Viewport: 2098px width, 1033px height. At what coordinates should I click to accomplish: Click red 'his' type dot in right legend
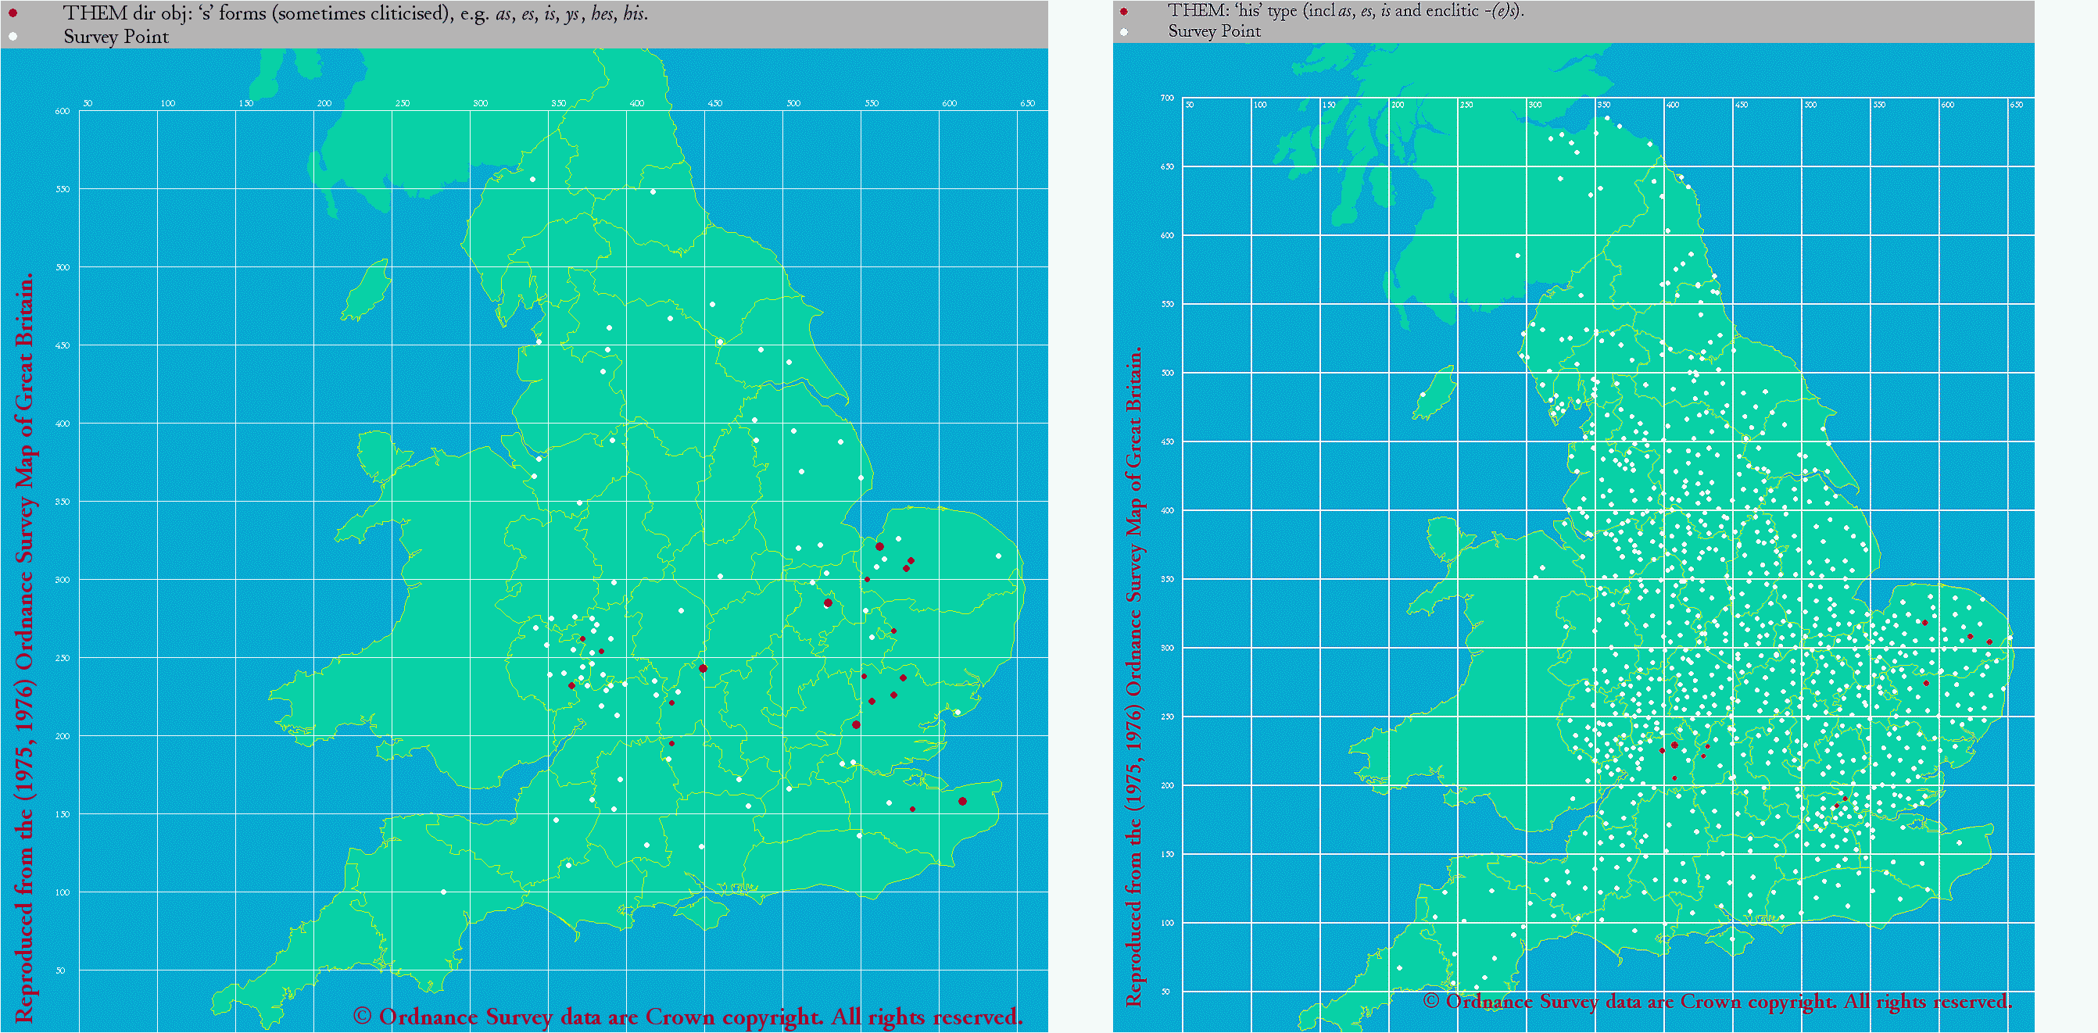(x=1124, y=12)
